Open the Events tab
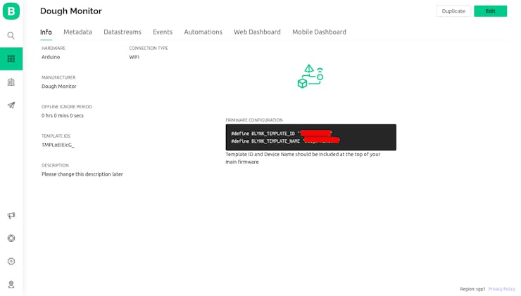 pos(163,32)
